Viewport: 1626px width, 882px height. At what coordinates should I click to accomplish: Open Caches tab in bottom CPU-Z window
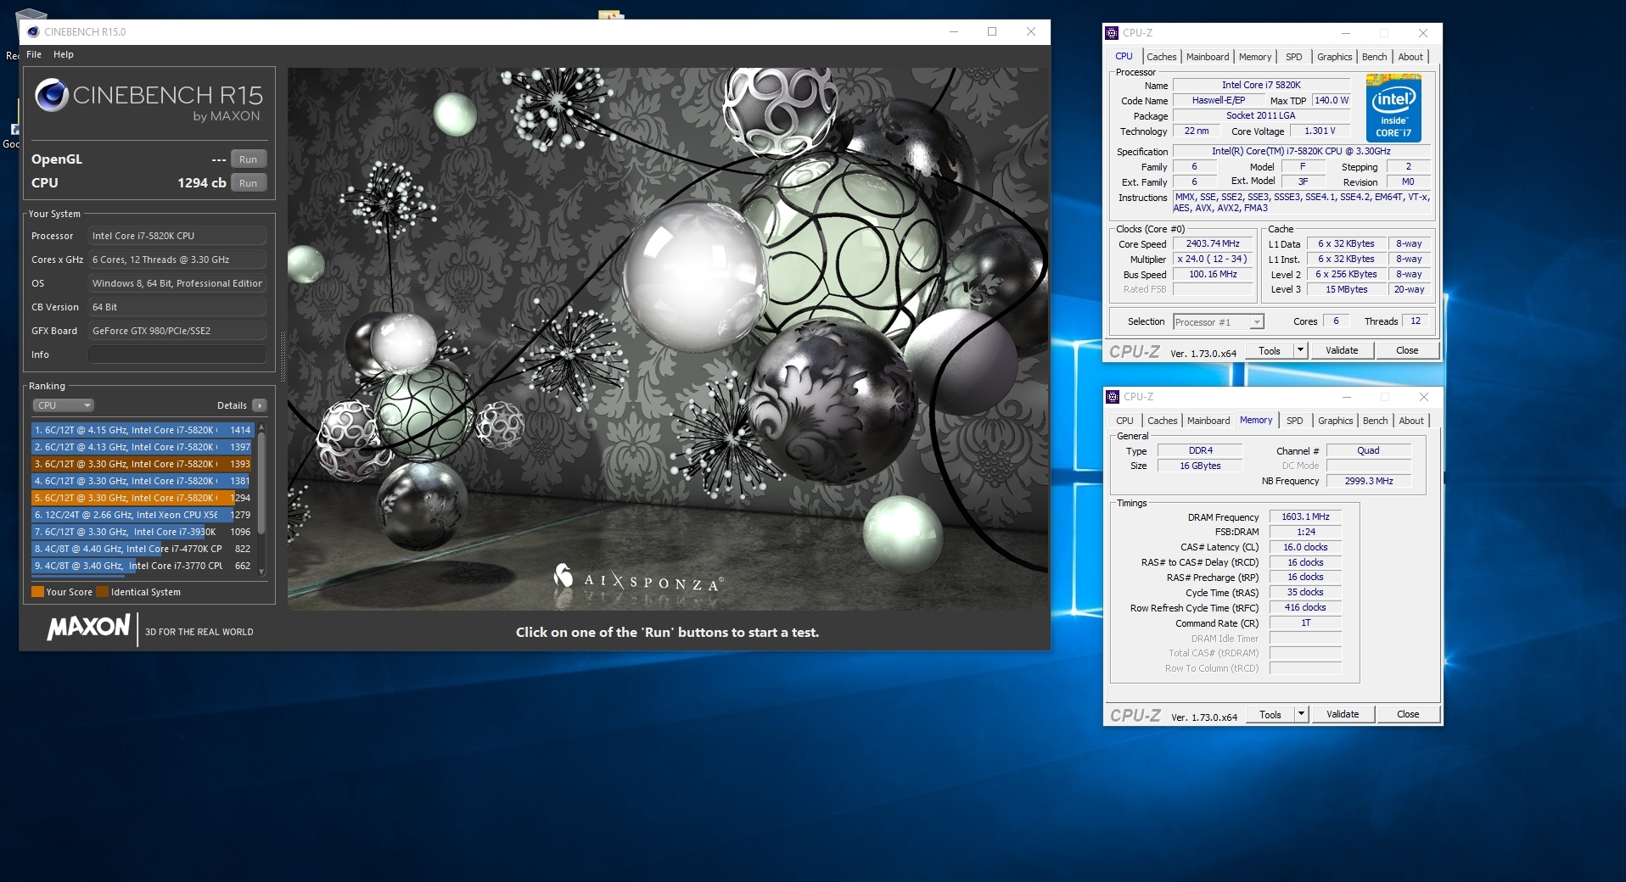[1162, 421]
